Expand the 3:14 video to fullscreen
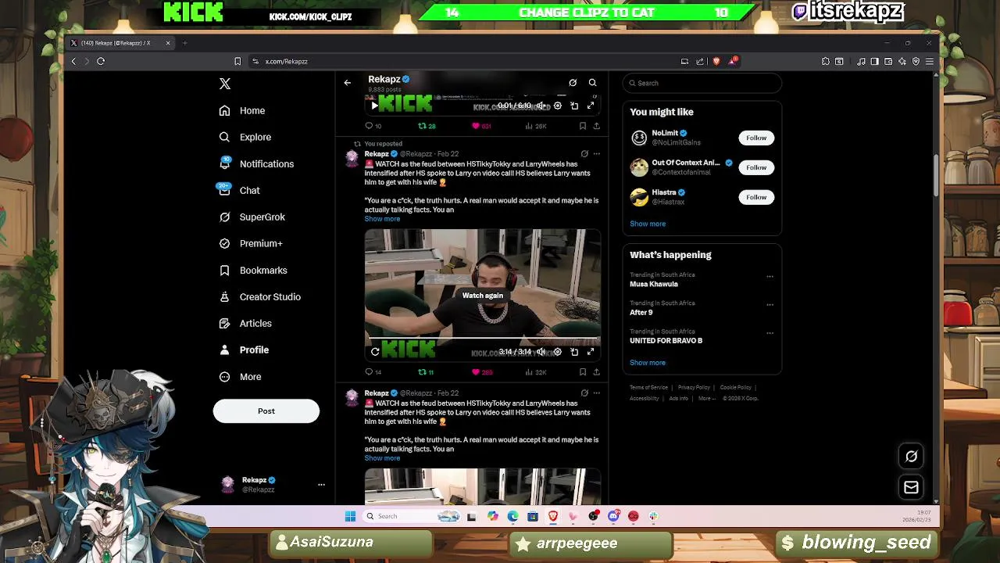The height and width of the screenshot is (563, 1000). 591,352
